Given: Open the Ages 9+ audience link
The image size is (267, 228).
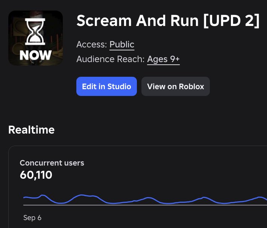Looking at the screenshot, I should coord(163,59).
